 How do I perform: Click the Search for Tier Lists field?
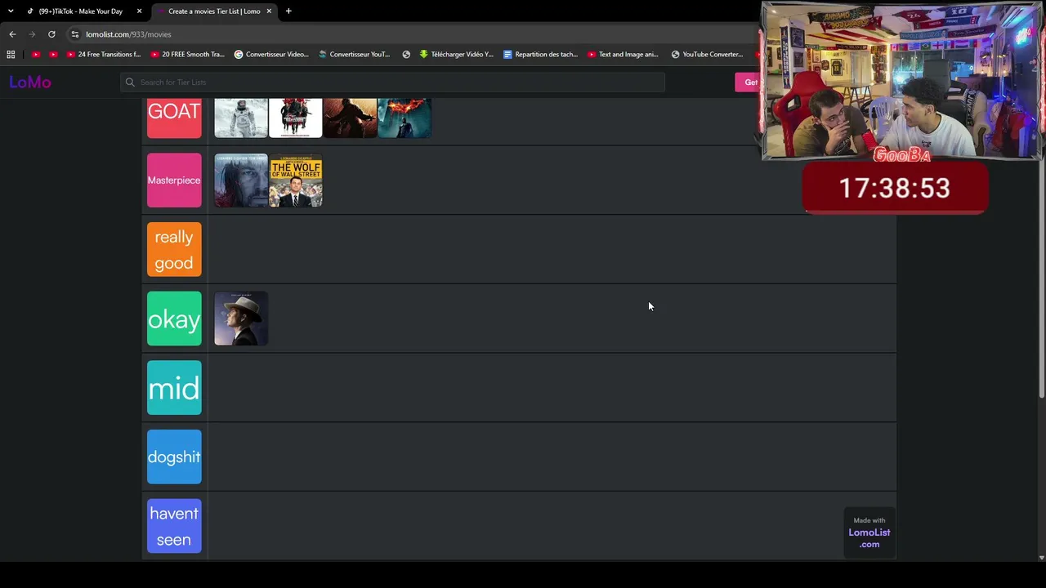pyautogui.click(x=392, y=82)
